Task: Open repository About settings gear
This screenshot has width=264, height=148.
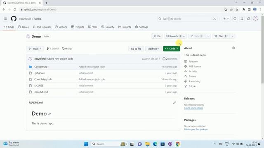Action: 233,48
